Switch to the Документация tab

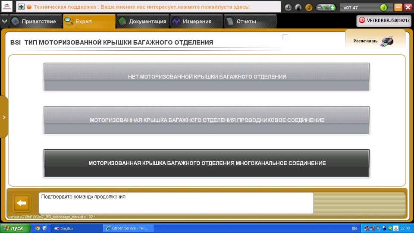[143, 22]
